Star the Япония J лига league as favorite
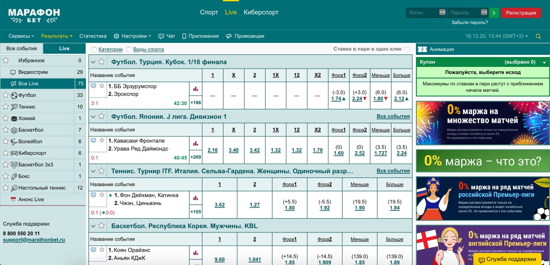Image resolution: width=550 pixels, height=265 pixels. click(101, 116)
